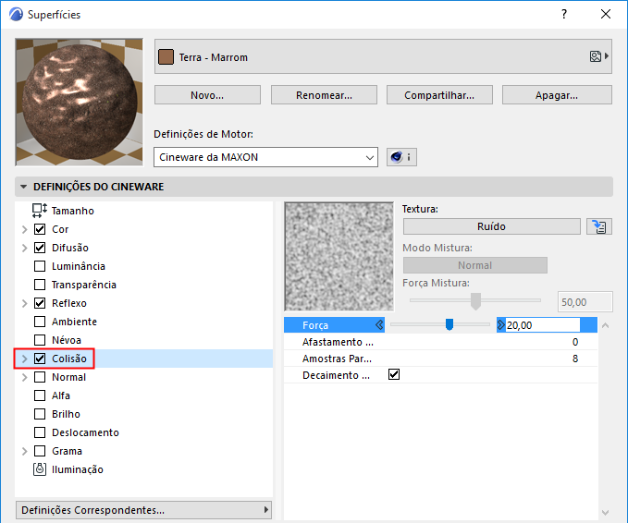Open the Cineware da MAXON engine dropdown
628x523 pixels.
click(265, 157)
